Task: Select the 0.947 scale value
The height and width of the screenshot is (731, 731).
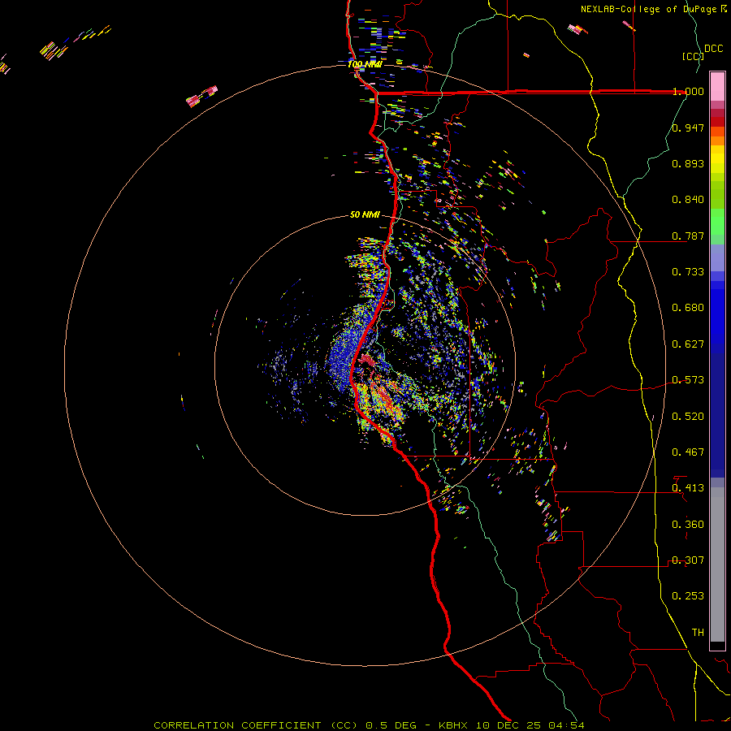Action: pyautogui.click(x=688, y=128)
